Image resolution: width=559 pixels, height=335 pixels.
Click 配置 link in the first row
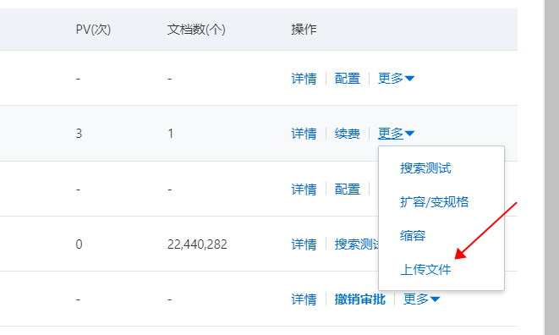[x=348, y=79]
